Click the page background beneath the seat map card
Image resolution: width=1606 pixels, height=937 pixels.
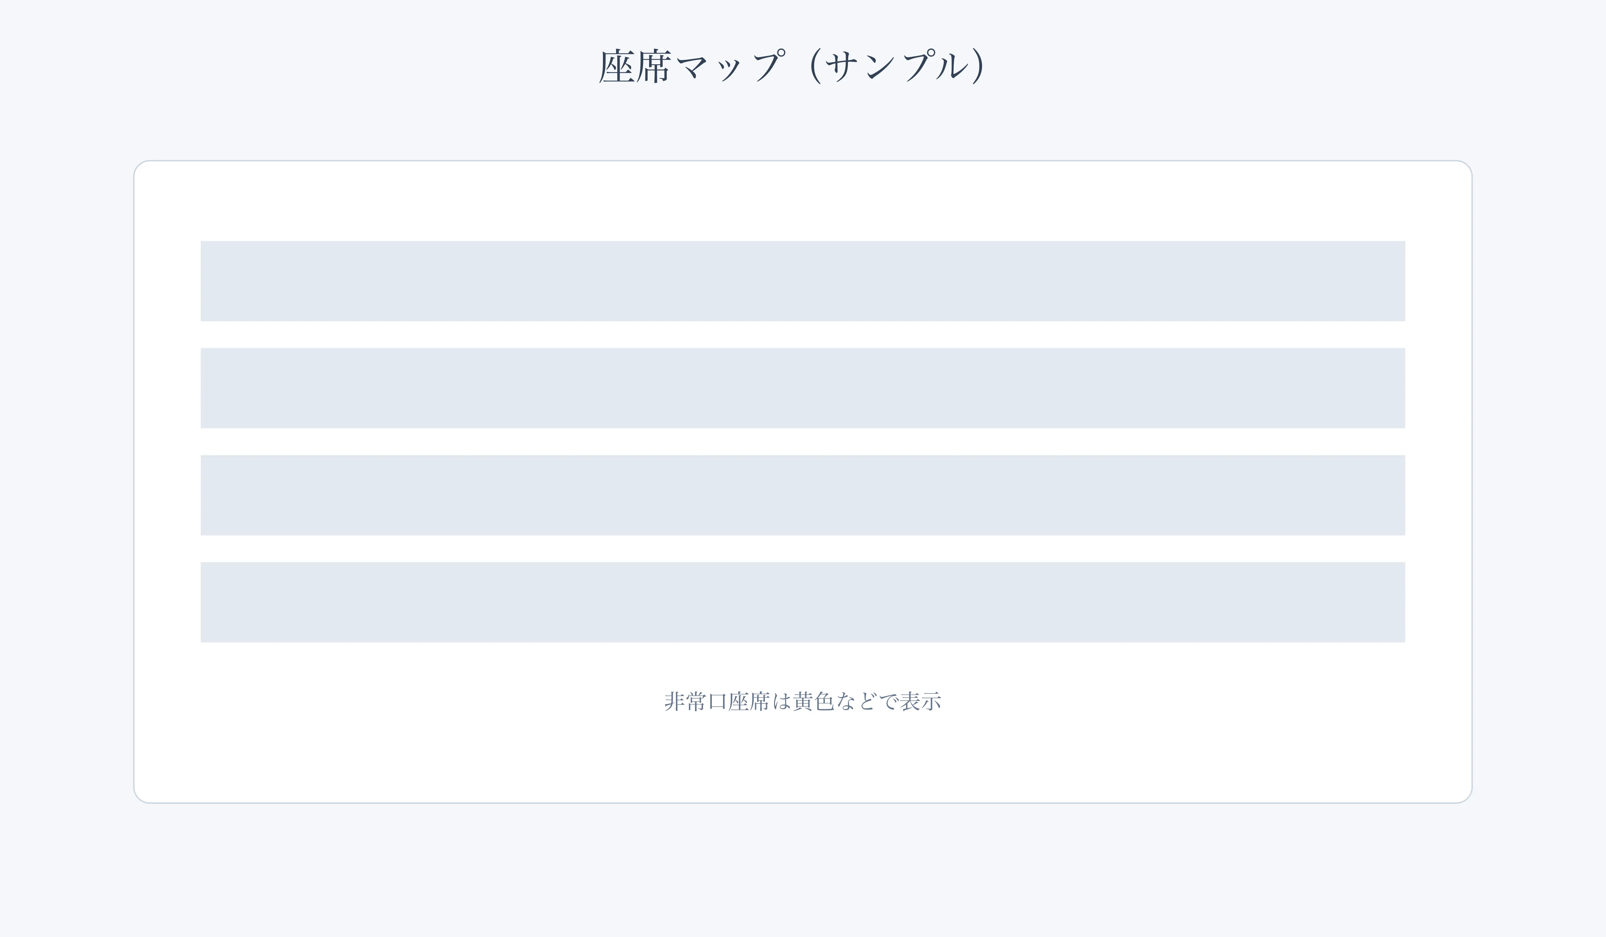pos(803,870)
